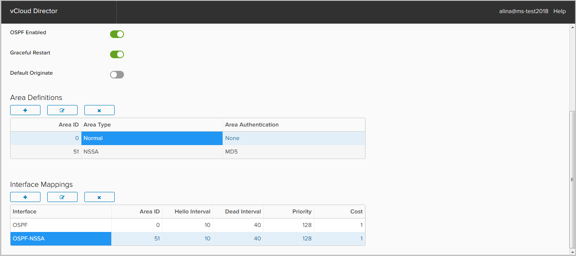The image size is (576, 256).
Task: Disable the OSPF Enabled toggle
Action: 117,34
